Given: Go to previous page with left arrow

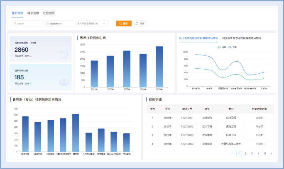Looking at the screenshot, I should [232, 153].
